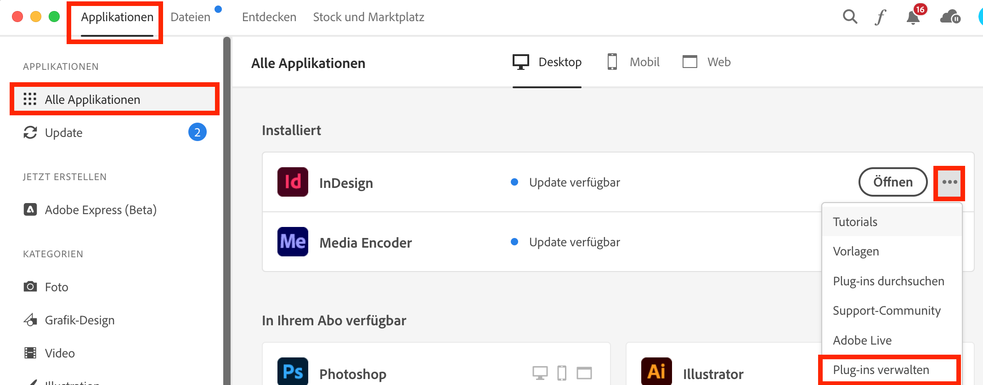Screen dimensions: 983x385
Task: Select the Foto category
Action: point(56,287)
